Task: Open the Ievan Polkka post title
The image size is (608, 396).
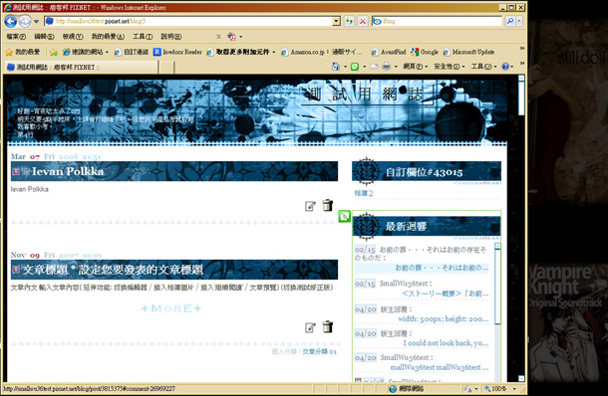Action: coord(68,171)
